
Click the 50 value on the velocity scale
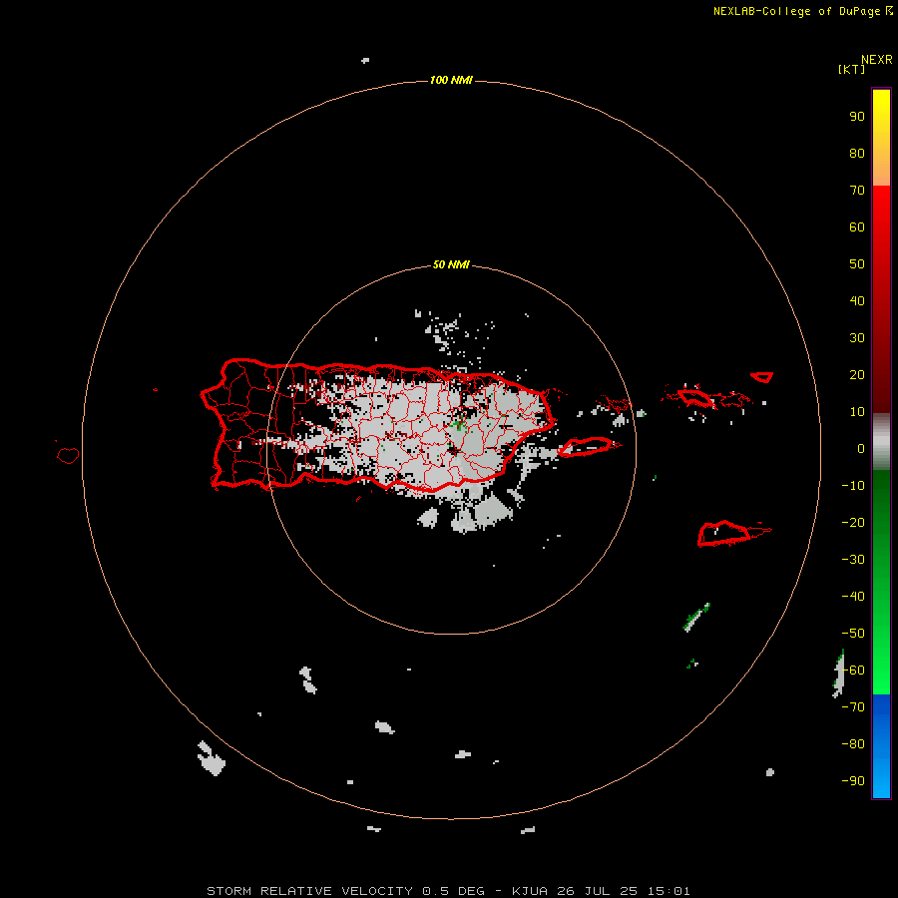(857, 264)
